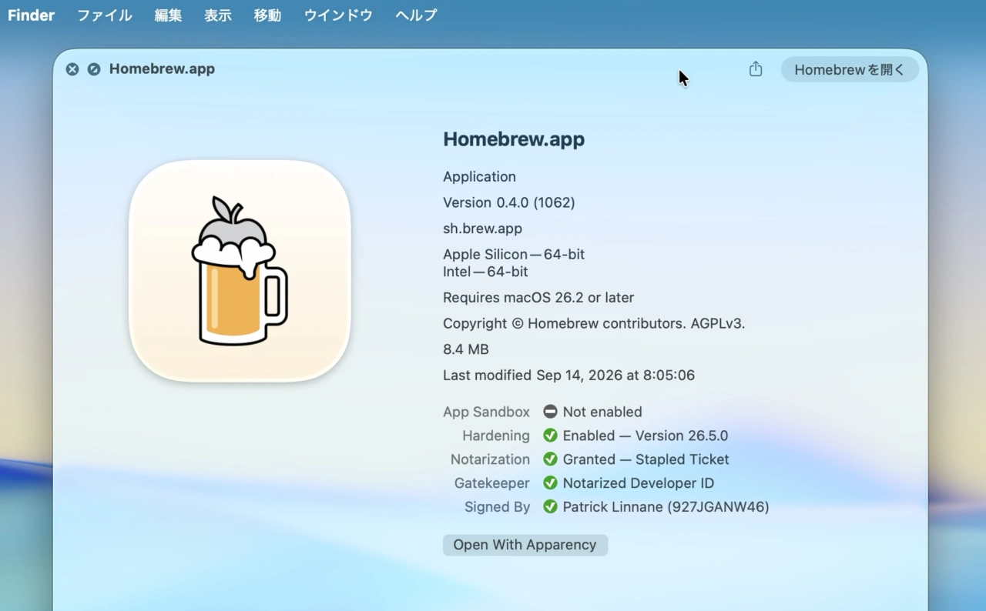Image resolution: width=986 pixels, height=611 pixels.
Task: Click the large Homebrew.app heading
Action: pos(514,139)
